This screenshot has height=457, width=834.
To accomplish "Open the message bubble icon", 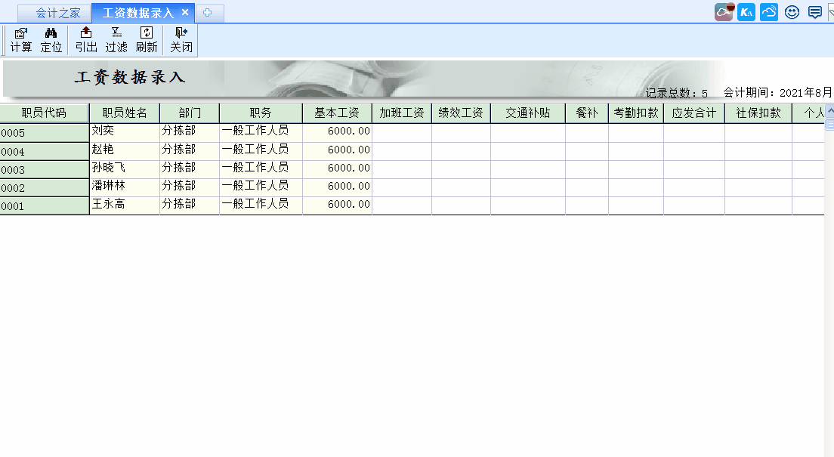I will pyautogui.click(x=814, y=12).
